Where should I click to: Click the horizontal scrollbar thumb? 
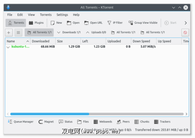(49, 114)
